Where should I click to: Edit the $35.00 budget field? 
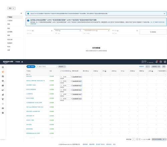[65, 86]
